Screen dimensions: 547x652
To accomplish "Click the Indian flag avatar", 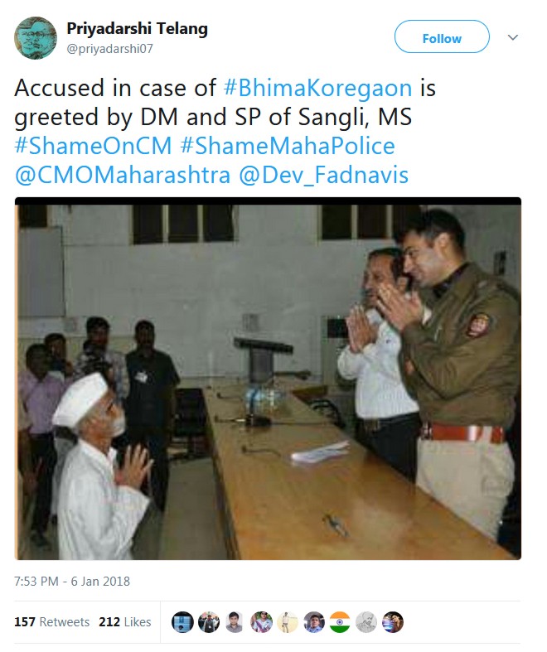I will [341, 622].
